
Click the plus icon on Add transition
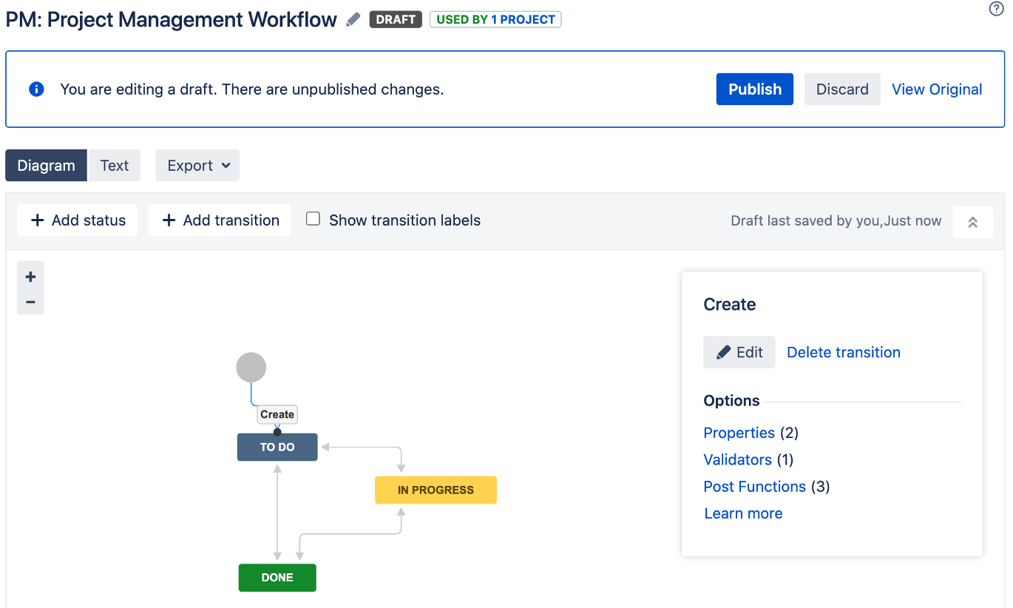tap(169, 220)
